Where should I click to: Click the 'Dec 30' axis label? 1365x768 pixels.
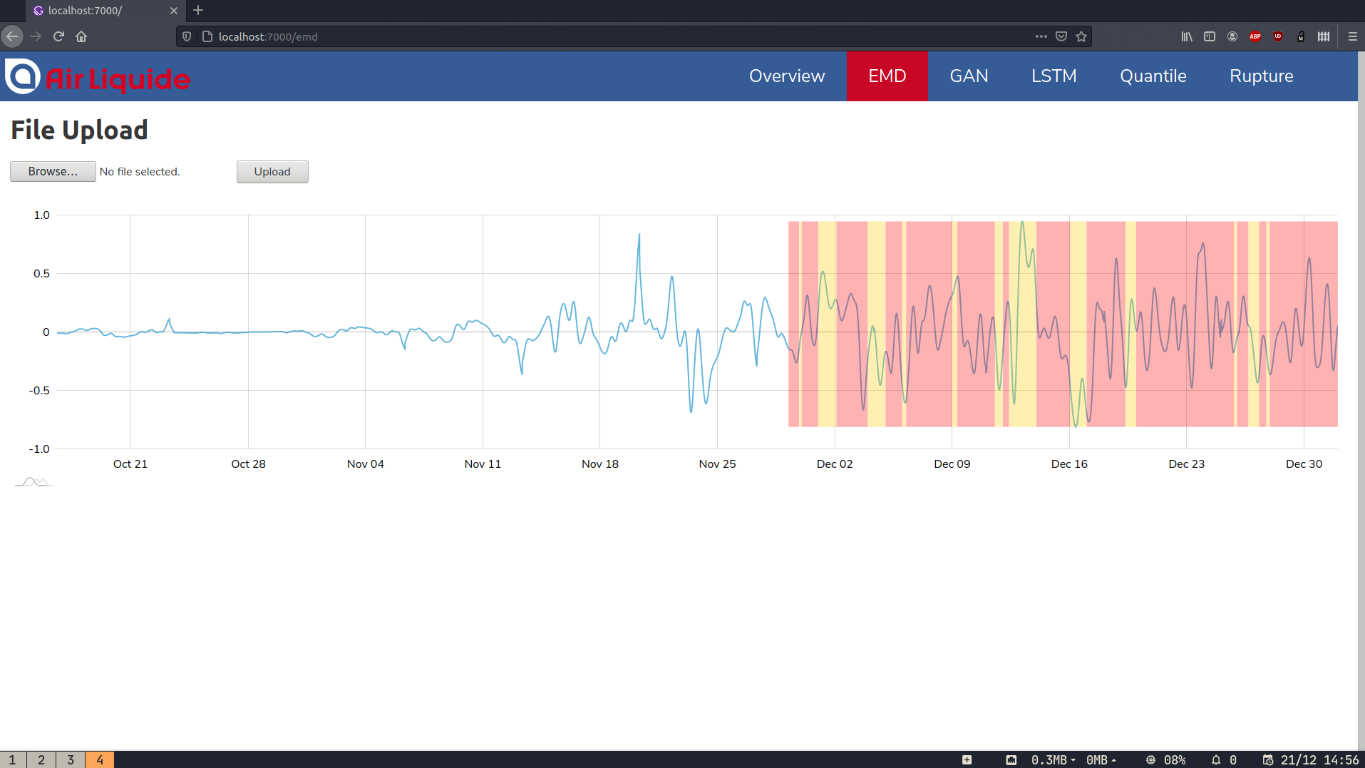tap(1304, 464)
